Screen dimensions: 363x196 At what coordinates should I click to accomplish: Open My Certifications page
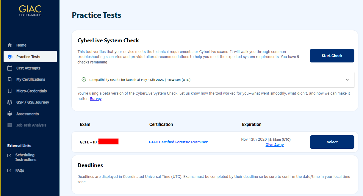click(30, 79)
